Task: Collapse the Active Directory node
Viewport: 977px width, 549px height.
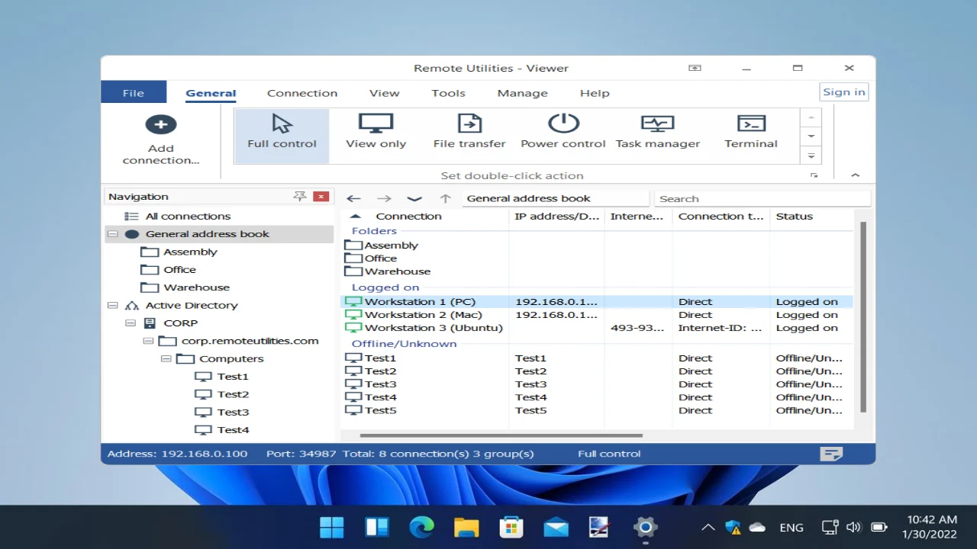Action: (112, 305)
